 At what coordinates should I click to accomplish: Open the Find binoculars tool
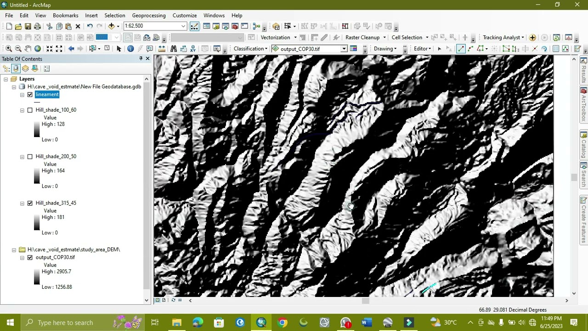[x=174, y=49]
